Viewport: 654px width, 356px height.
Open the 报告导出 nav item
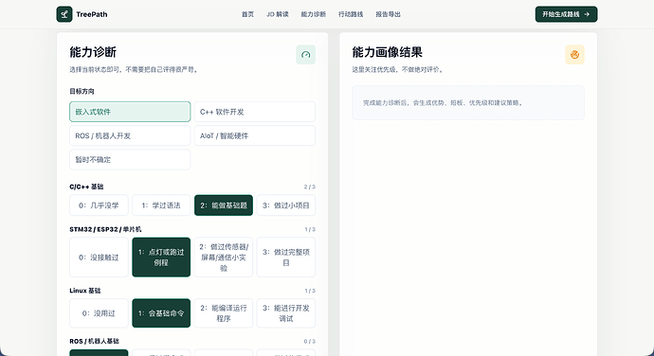tap(388, 14)
